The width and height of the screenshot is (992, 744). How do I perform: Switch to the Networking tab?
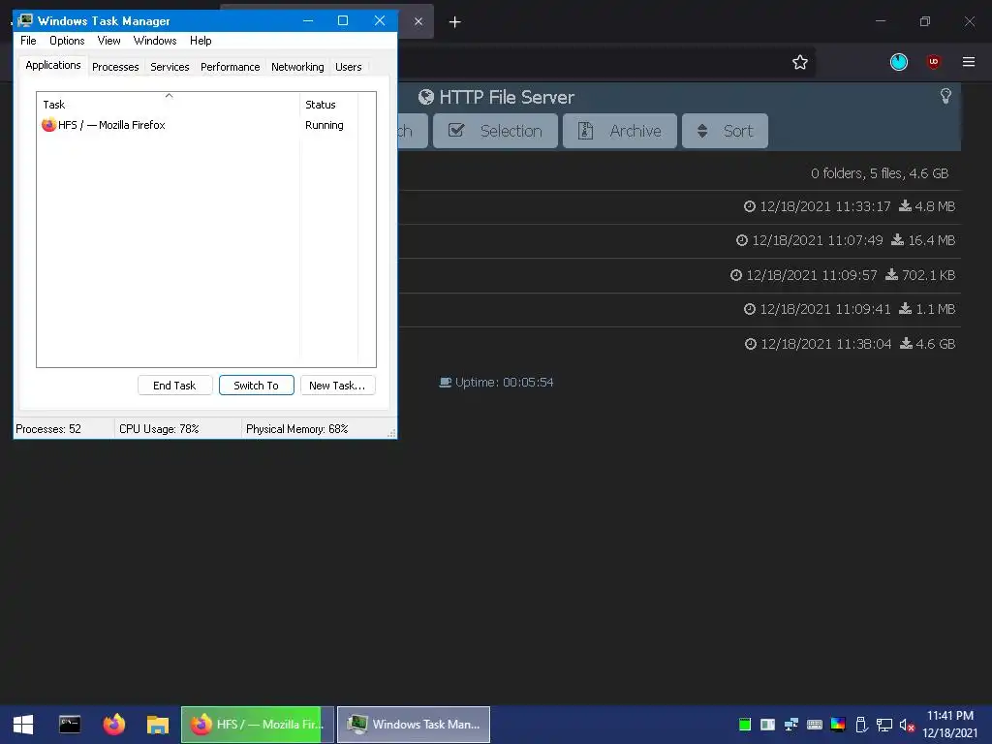pos(297,67)
